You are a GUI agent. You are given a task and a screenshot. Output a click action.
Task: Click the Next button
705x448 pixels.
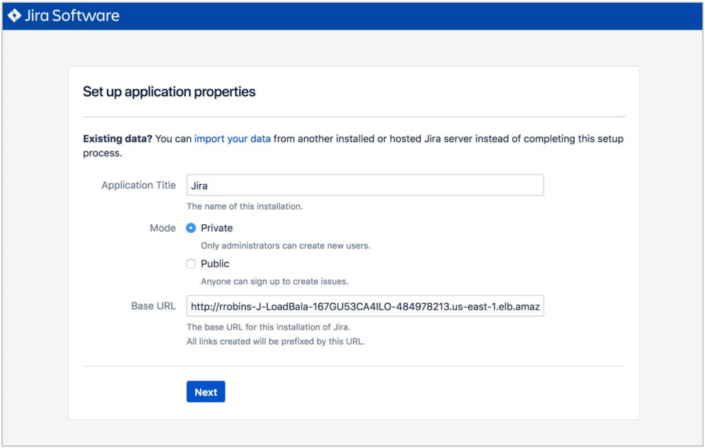[x=206, y=392]
